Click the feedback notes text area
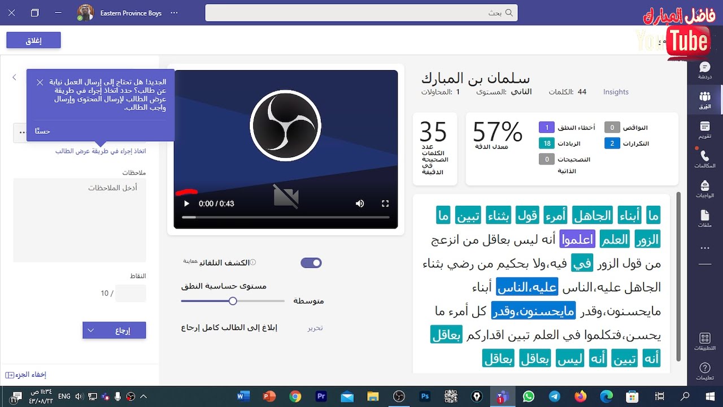Viewport: 723px width, 407px height. 80,220
